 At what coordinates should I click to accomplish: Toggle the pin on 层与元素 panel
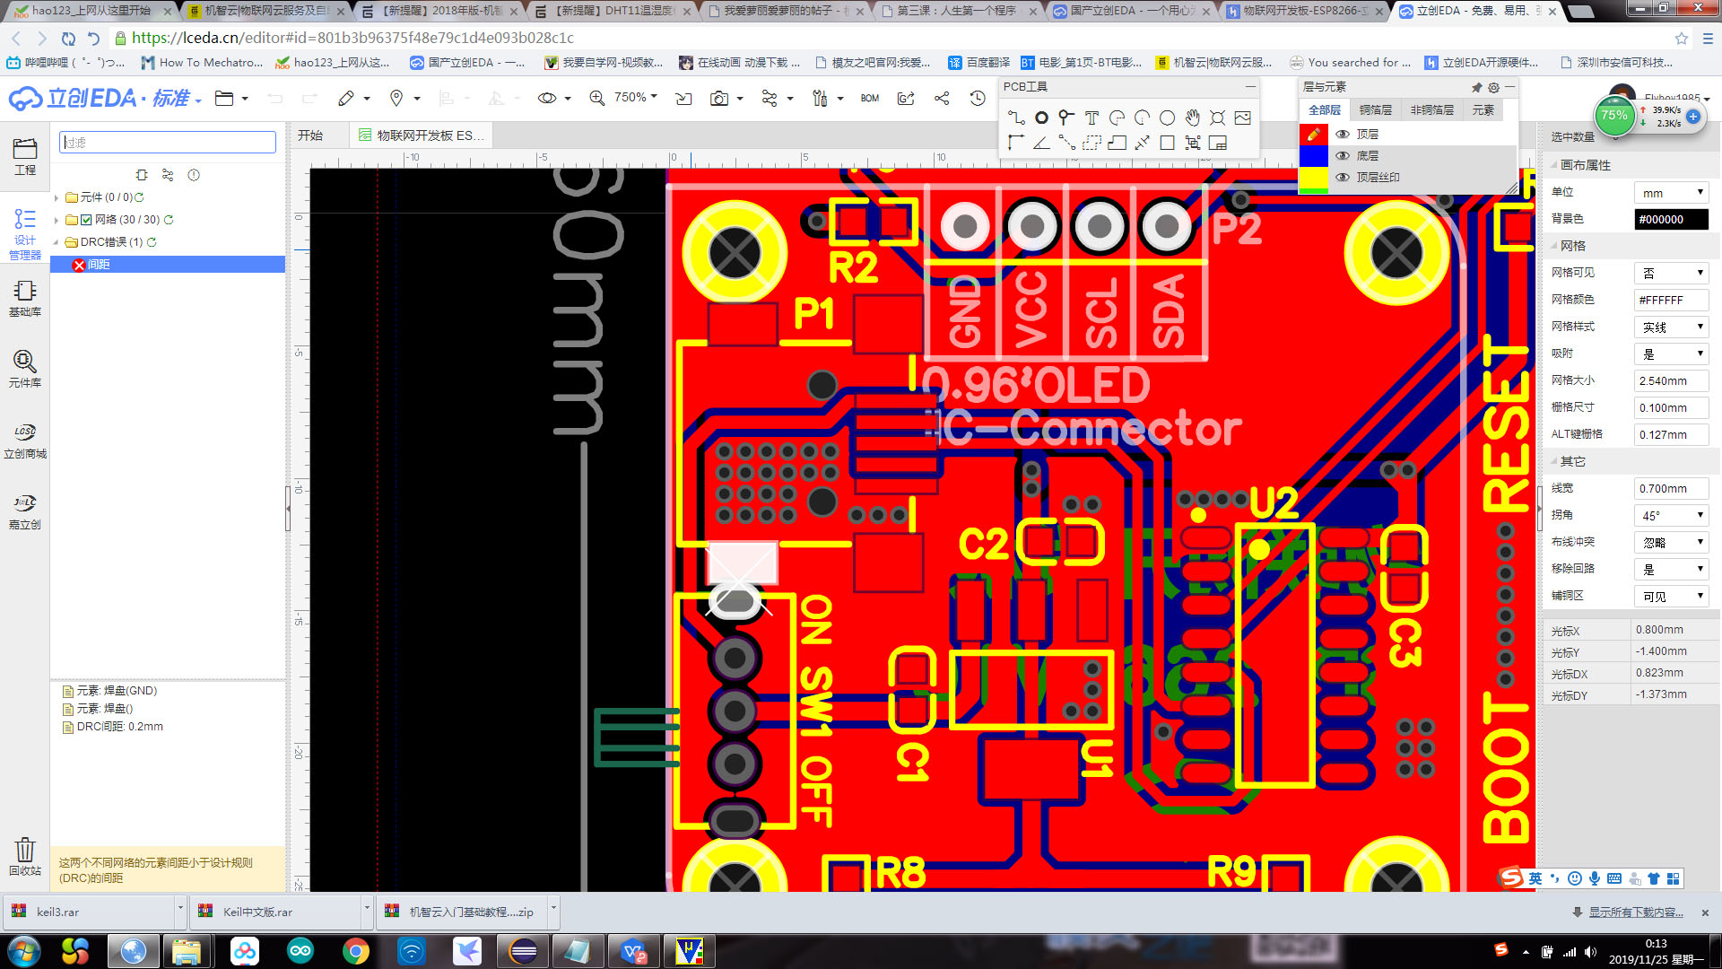pyautogui.click(x=1476, y=87)
